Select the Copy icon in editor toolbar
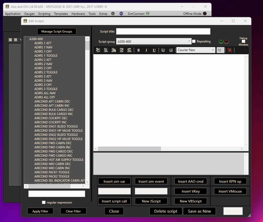This screenshot has height=222, width=263. coord(106,50)
